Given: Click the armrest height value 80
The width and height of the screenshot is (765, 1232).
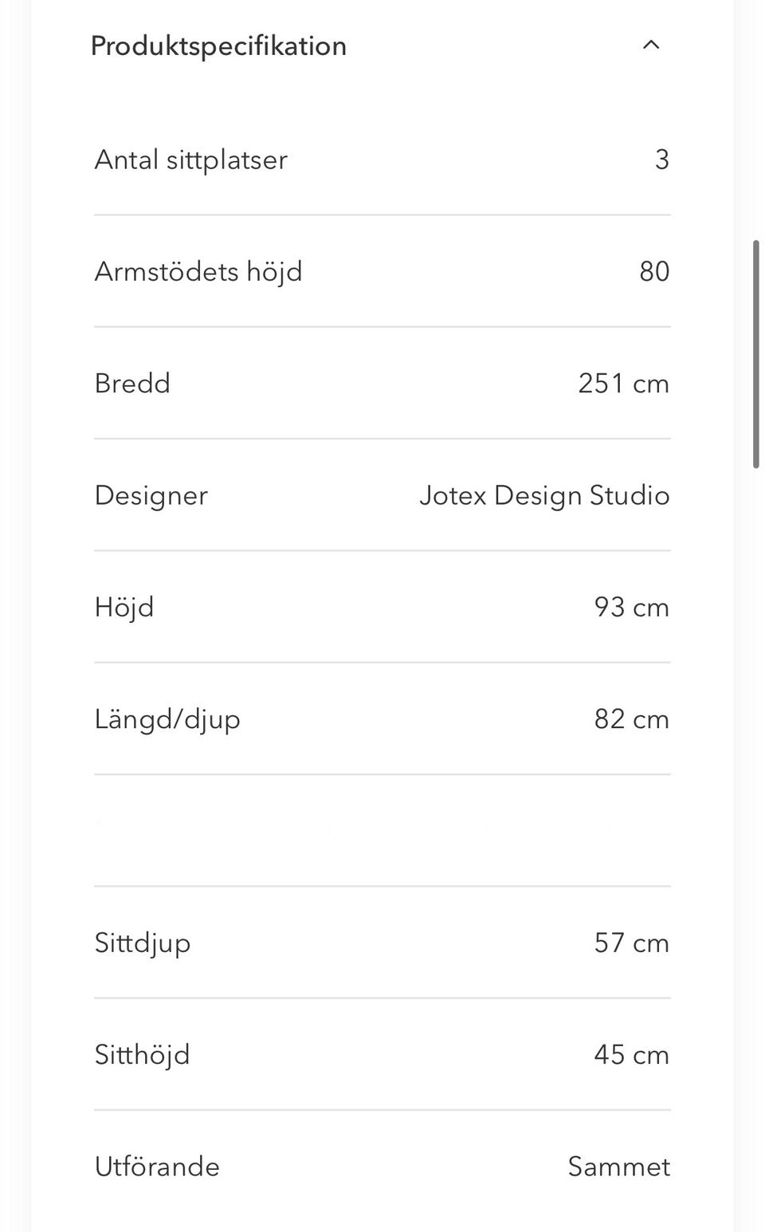Looking at the screenshot, I should click(x=654, y=272).
